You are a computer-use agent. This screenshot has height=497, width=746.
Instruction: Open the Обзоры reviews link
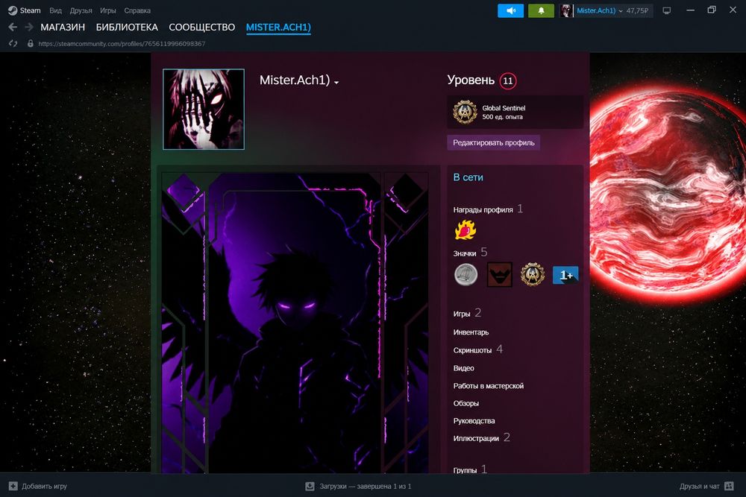click(x=466, y=403)
